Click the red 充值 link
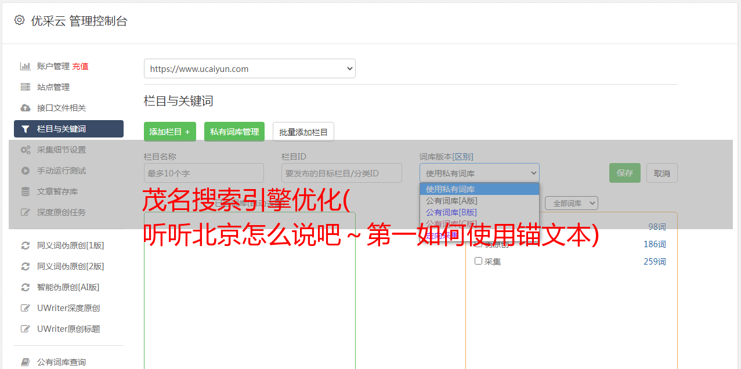The image size is (741, 369). [x=80, y=66]
